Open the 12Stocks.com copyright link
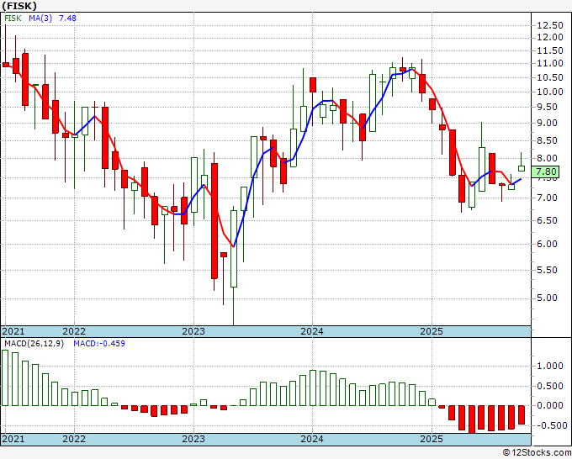 [x=537, y=453]
